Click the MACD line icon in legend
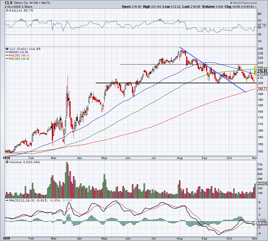 coord(7,200)
